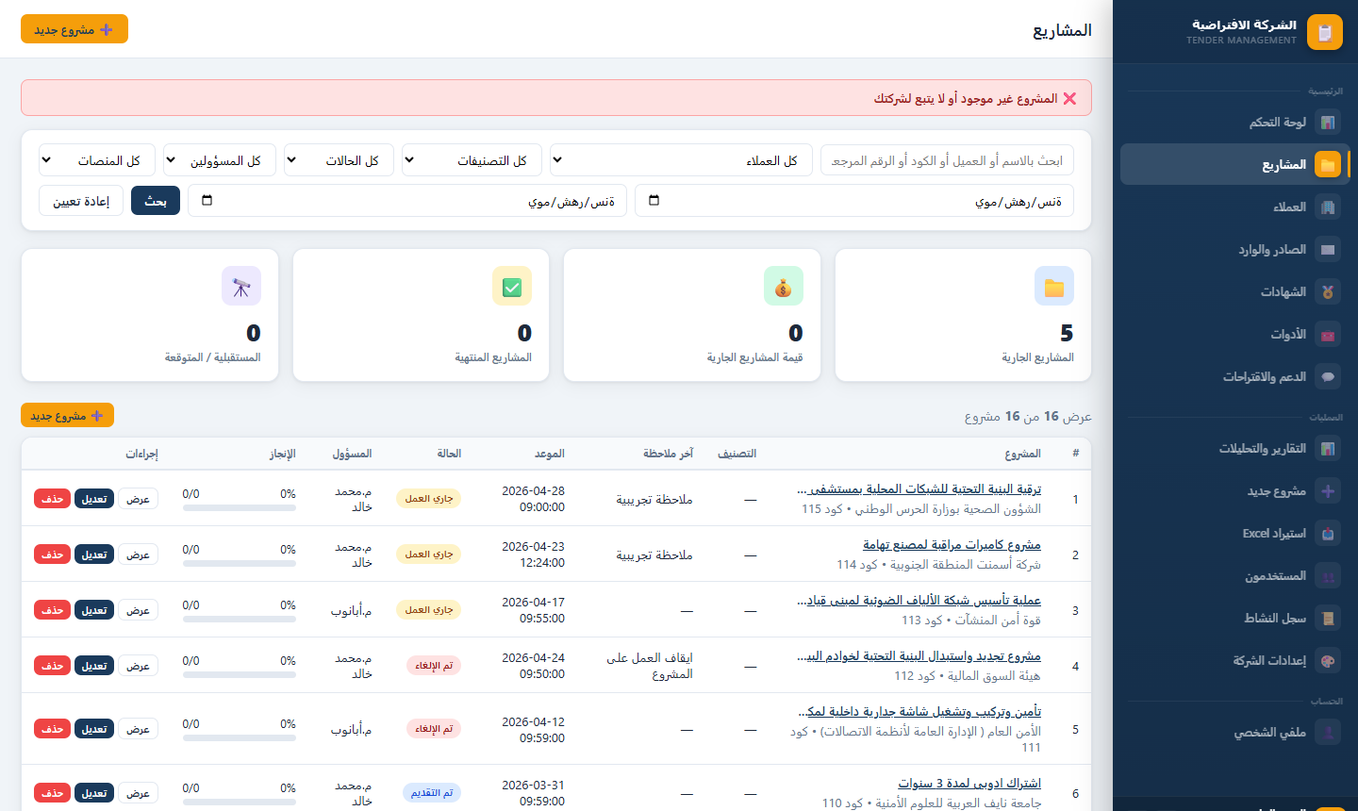This screenshot has height=811, width=1358.
Task: Click the folder icon on المشاريع الجارية card
Action: pos(1054,286)
